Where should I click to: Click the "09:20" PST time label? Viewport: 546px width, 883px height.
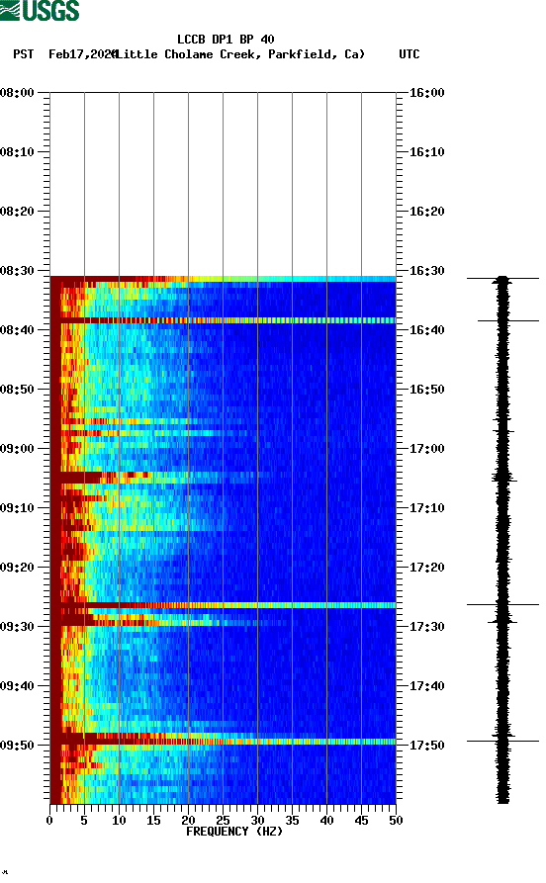click(x=18, y=568)
